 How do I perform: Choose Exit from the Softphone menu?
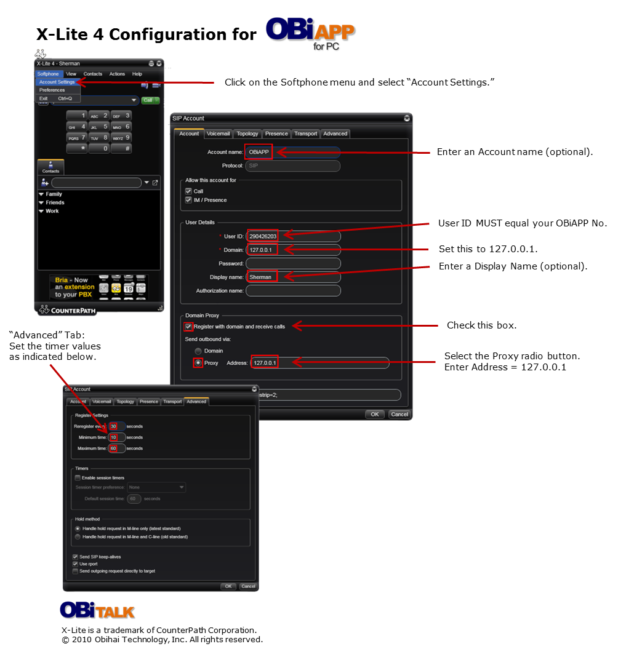point(58,98)
